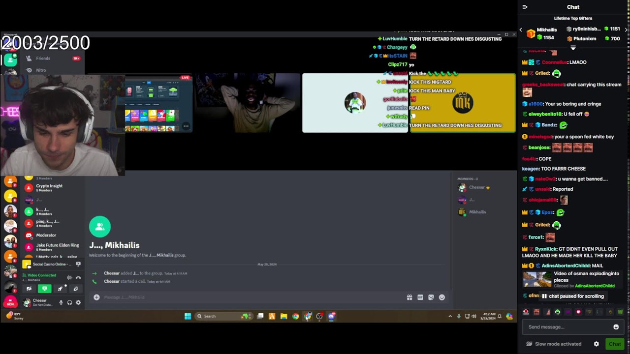Deafen with the headphones icon
The width and height of the screenshot is (630, 354).
tap(69, 302)
